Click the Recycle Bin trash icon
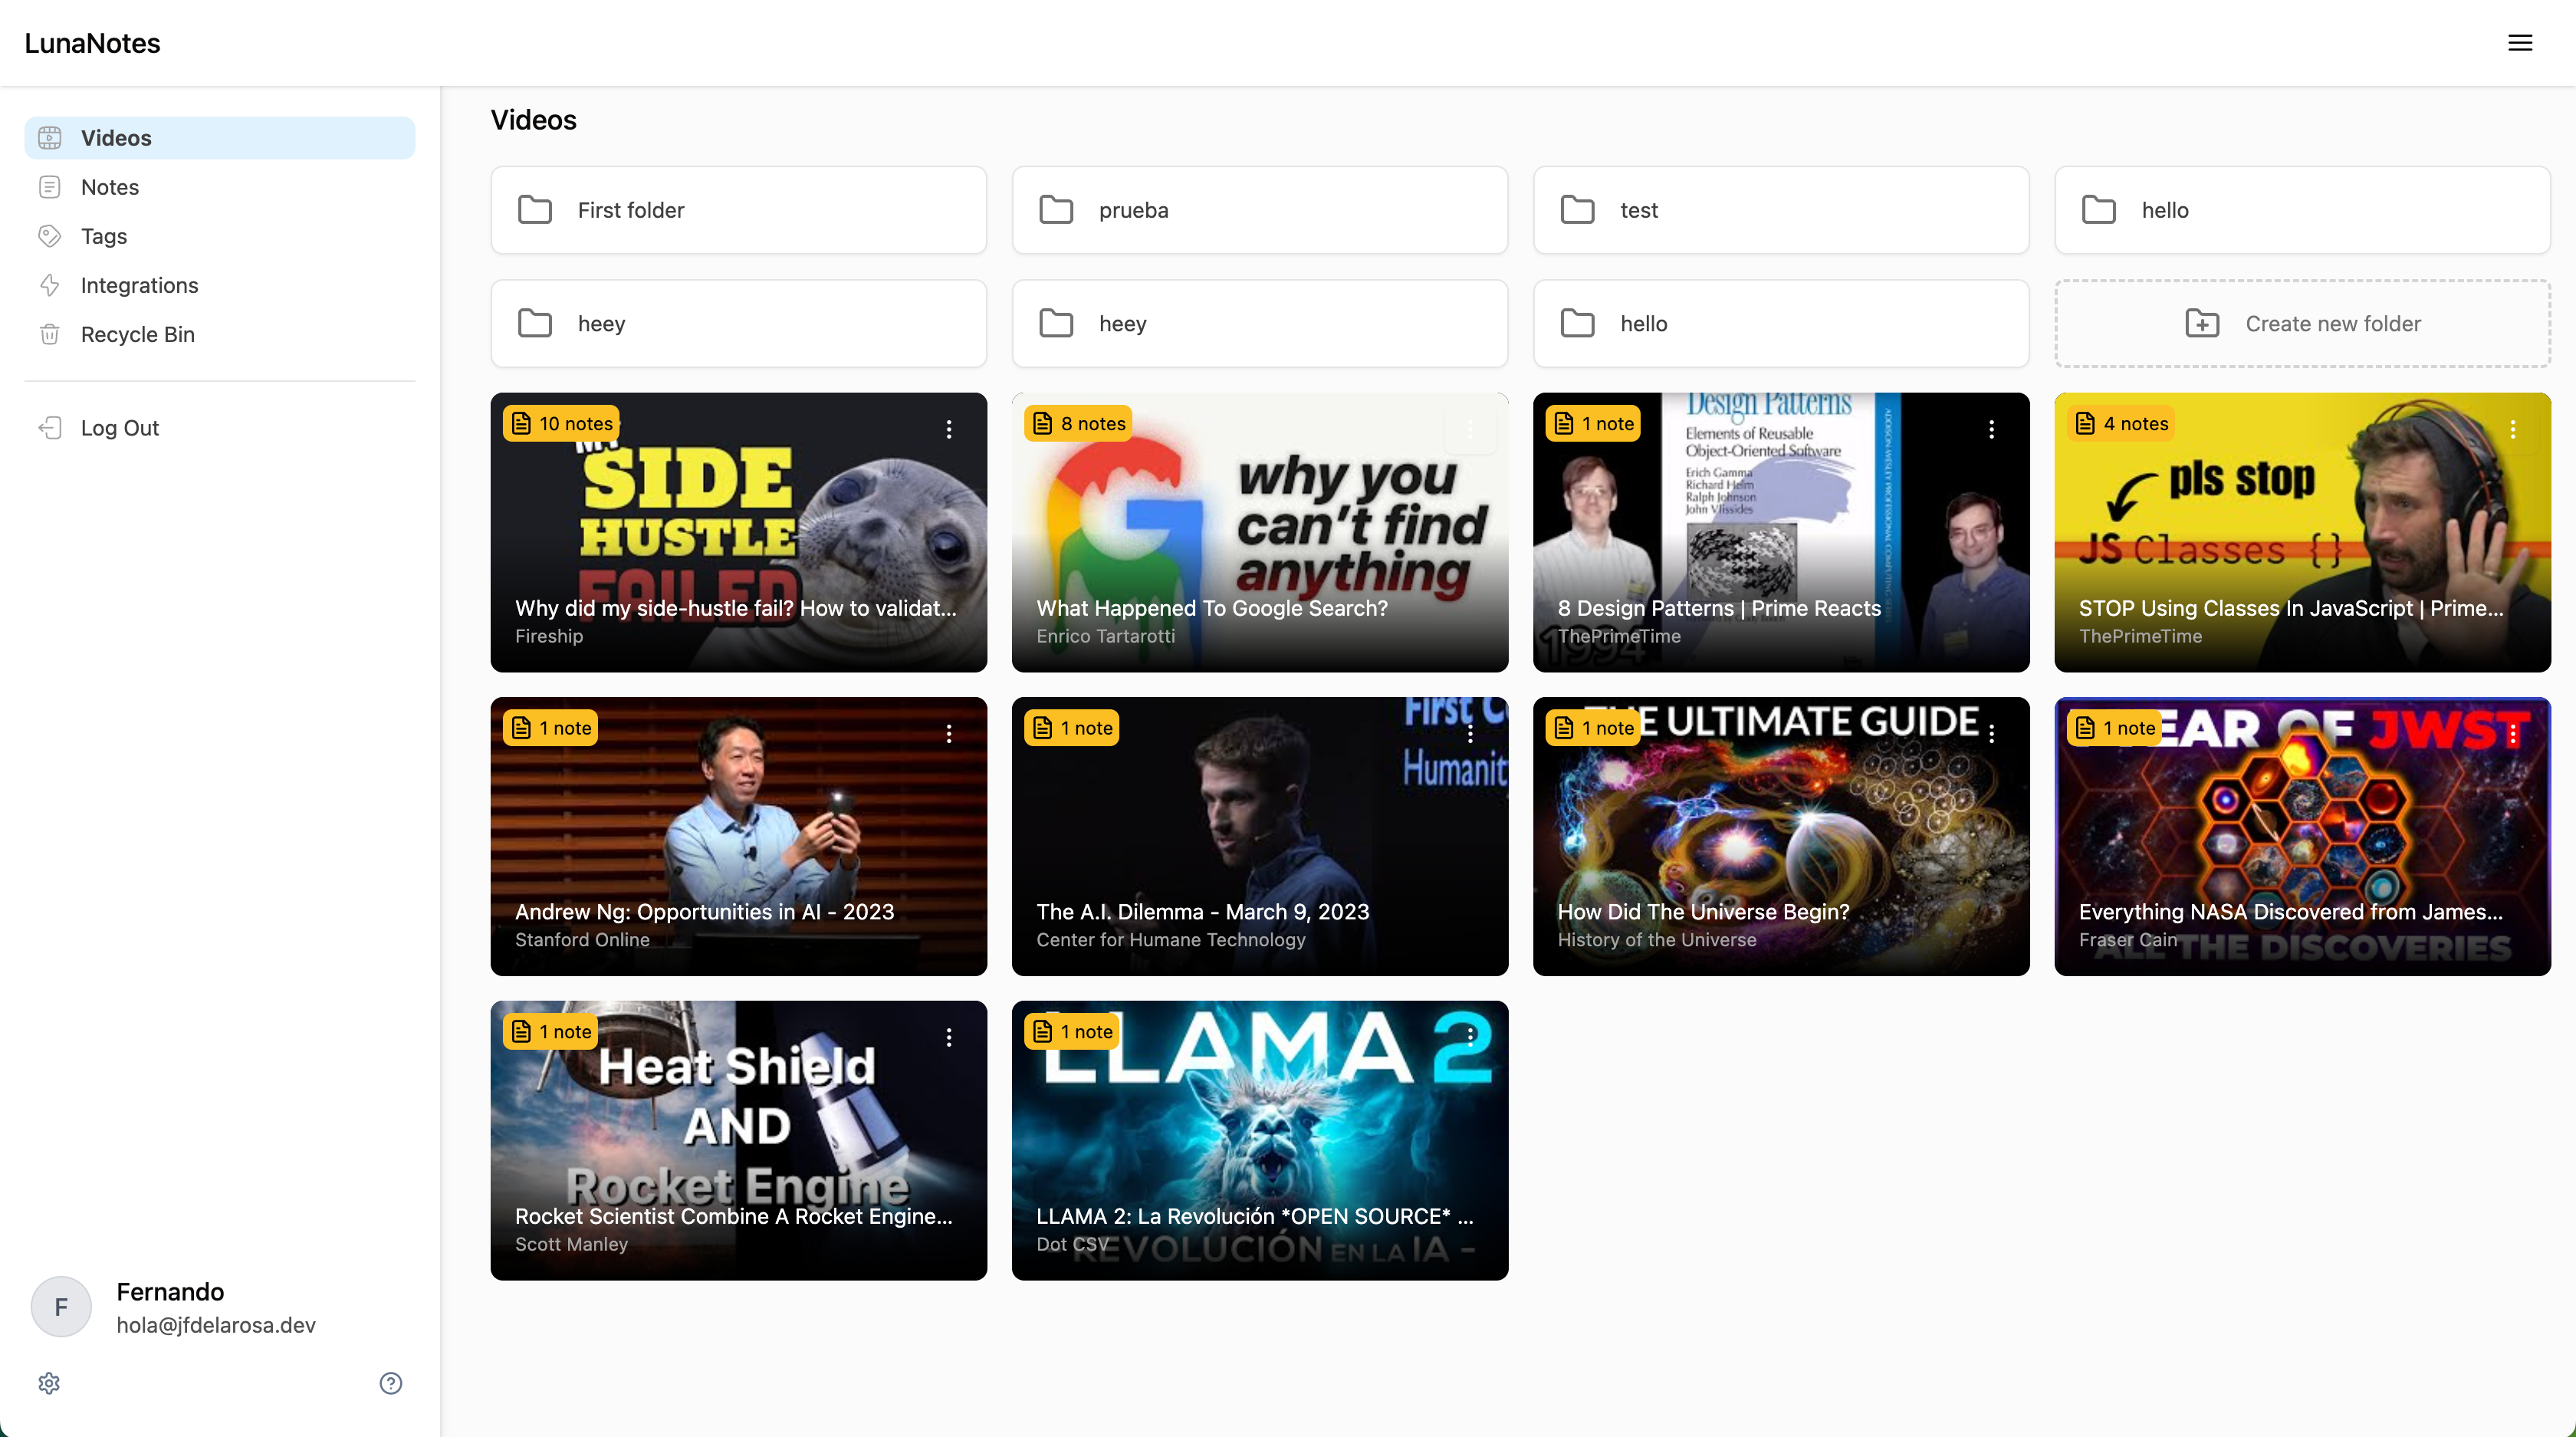 pos(50,334)
